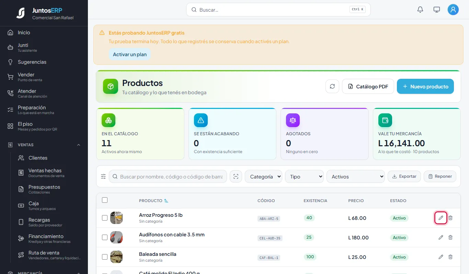Check the Baleada sencilla row checkbox
Viewport: 469px width, 274px height.
[x=105, y=257]
